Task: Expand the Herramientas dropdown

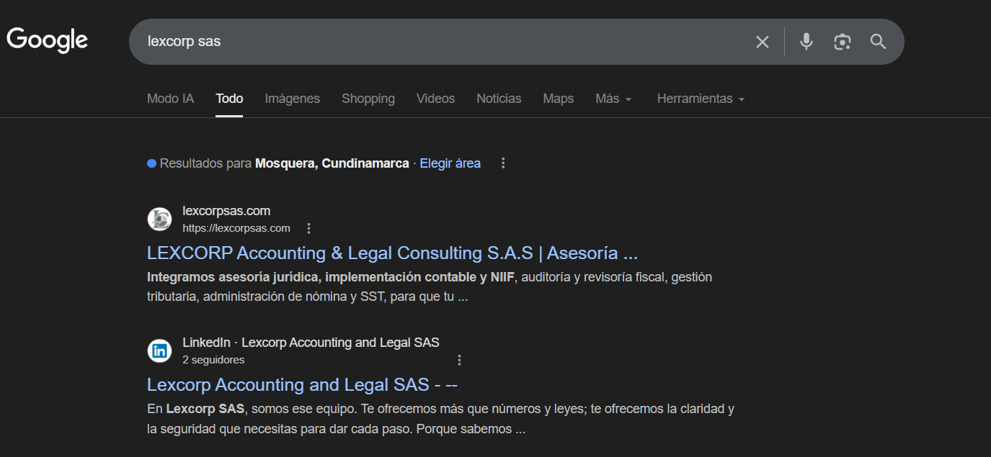Action: (x=701, y=99)
